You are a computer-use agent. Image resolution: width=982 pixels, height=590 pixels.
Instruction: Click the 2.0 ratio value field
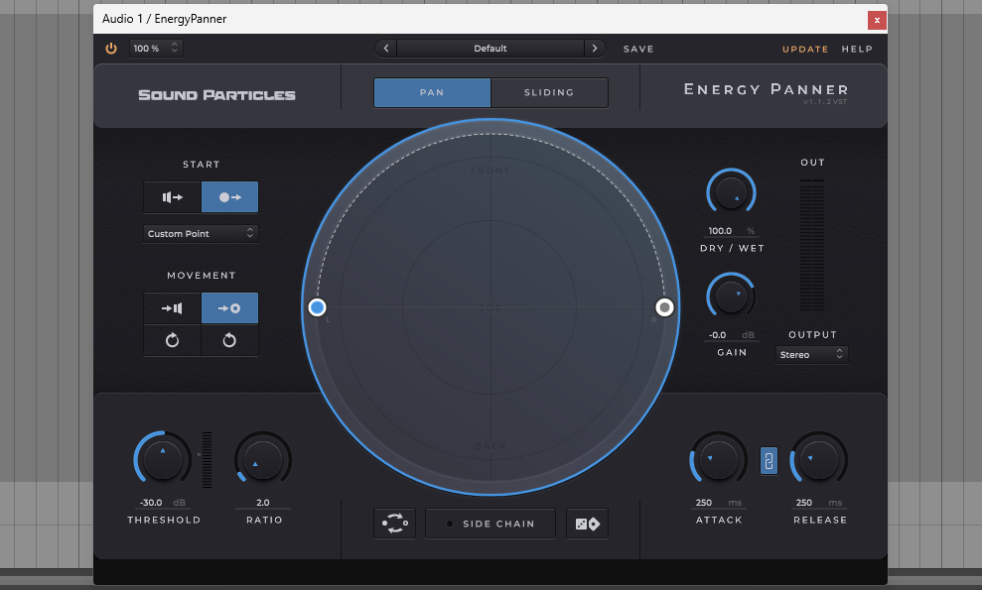[263, 503]
